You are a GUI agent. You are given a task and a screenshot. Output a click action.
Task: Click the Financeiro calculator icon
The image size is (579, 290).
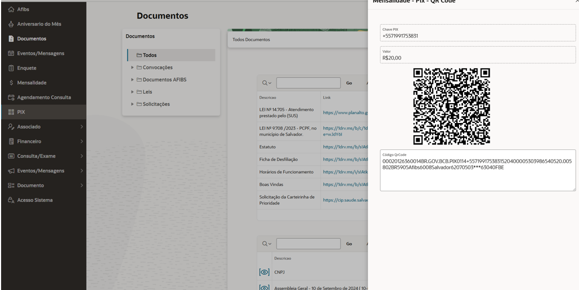click(11, 142)
